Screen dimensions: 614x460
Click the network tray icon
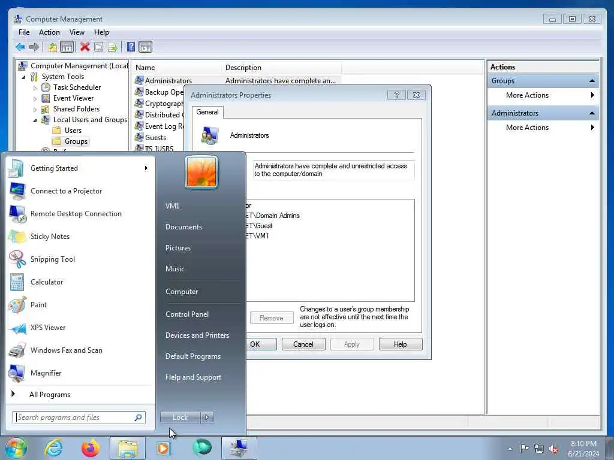click(x=539, y=449)
